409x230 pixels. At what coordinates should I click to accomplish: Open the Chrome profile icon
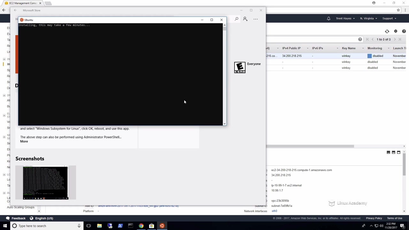[x=374, y=3]
